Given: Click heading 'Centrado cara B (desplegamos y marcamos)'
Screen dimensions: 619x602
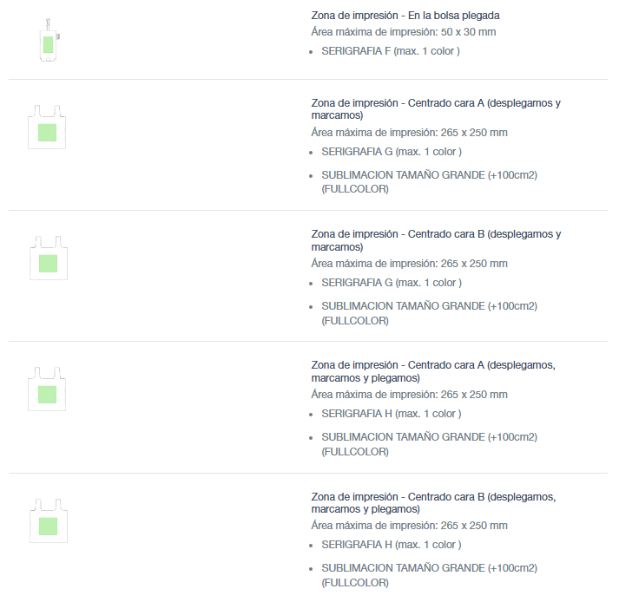Looking at the screenshot, I should point(436,239).
